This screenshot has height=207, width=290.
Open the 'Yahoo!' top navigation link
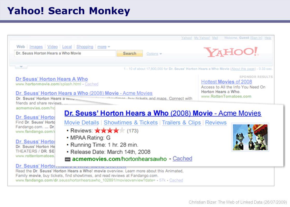coord(186,38)
